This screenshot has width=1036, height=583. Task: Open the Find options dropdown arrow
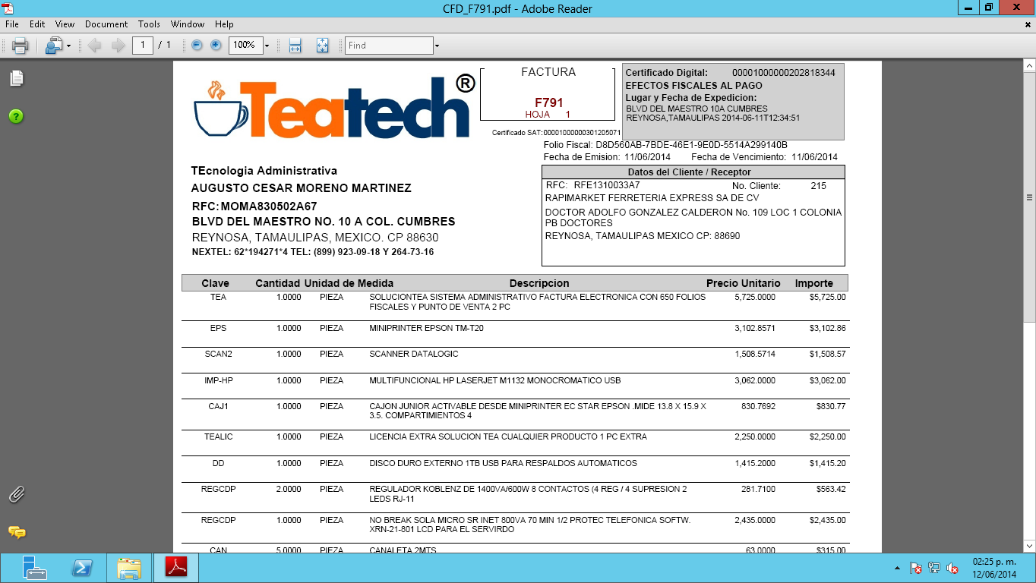437,45
